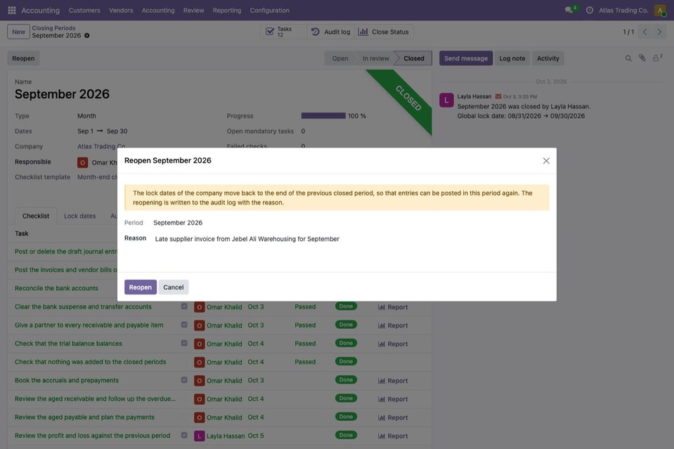Image resolution: width=674 pixels, height=449 pixels.
Task: Follow the Closing Periods breadcrumb link
Action: click(x=53, y=28)
